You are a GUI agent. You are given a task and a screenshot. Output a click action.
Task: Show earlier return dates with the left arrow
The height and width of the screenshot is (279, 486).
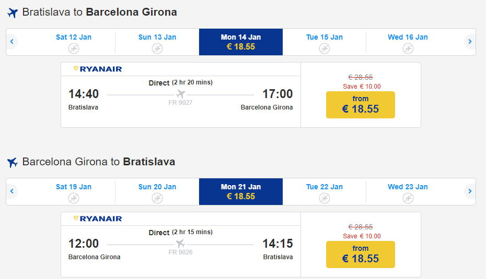[x=11, y=191]
